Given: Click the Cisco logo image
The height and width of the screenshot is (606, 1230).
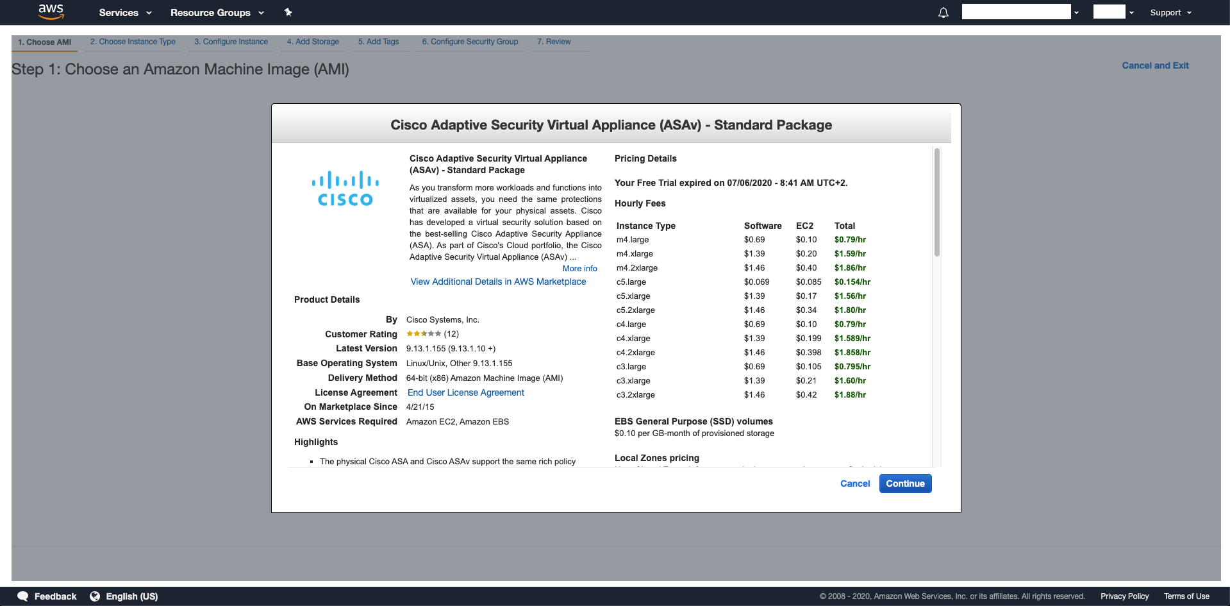Looking at the screenshot, I should [x=345, y=189].
